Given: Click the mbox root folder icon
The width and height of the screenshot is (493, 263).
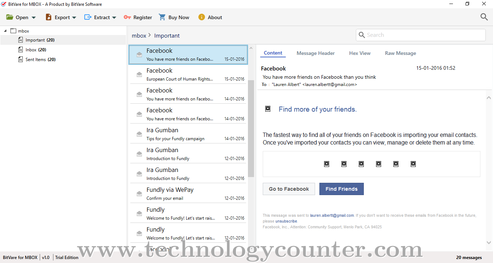Looking at the screenshot, I should coord(13,31).
